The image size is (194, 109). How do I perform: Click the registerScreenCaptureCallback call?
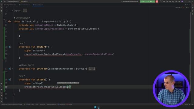tap(44, 54)
